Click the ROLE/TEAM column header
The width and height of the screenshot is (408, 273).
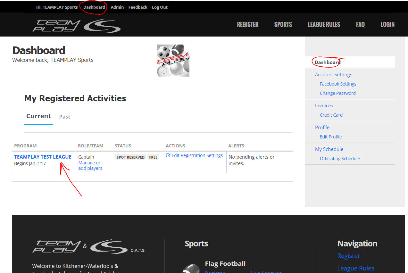[91, 146]
